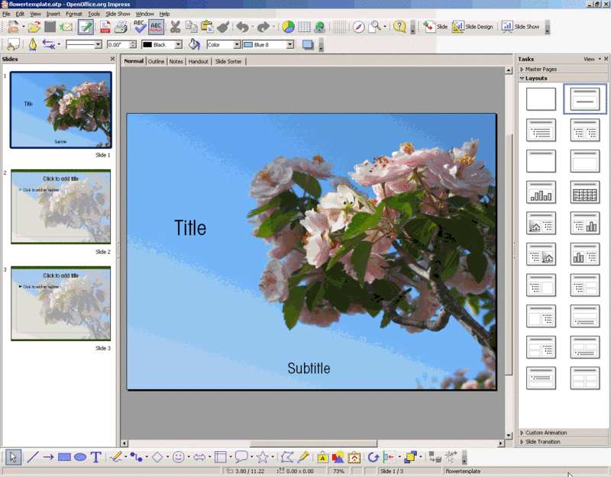Insert a chart with the pie icon
The height and width of the screenshot is (477, 611).
[288, 27]
